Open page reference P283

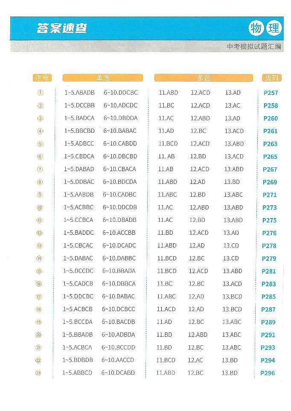click(x=269, y=284)
